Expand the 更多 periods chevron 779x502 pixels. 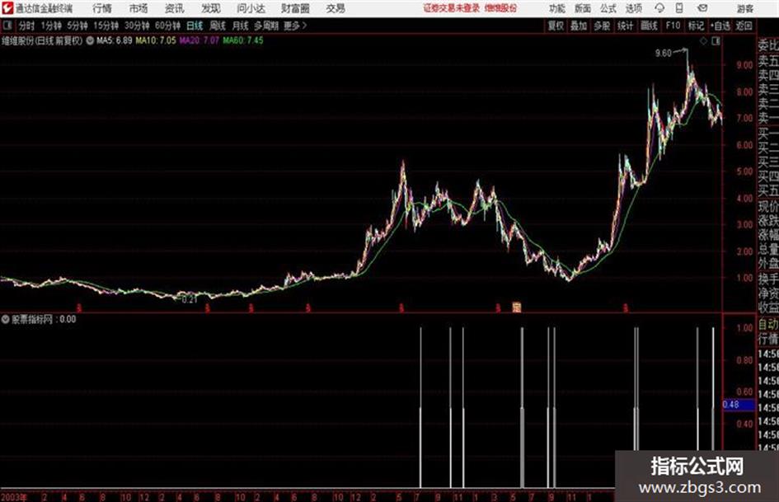296,26
